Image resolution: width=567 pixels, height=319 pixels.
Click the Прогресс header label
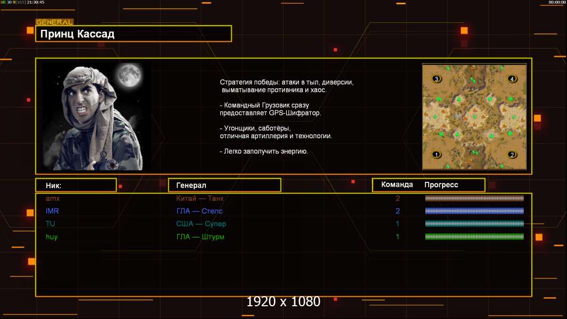[441, 185]
